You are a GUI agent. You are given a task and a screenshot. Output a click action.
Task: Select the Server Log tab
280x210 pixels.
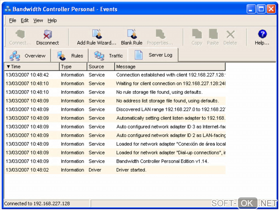pyautogui.click(x=153, y=55)
